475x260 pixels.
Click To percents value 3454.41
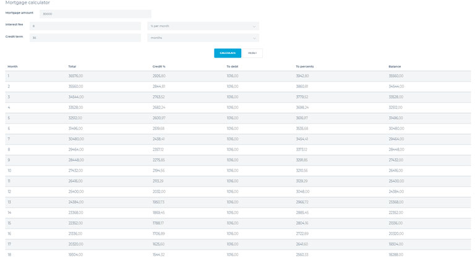pos(302,139)
